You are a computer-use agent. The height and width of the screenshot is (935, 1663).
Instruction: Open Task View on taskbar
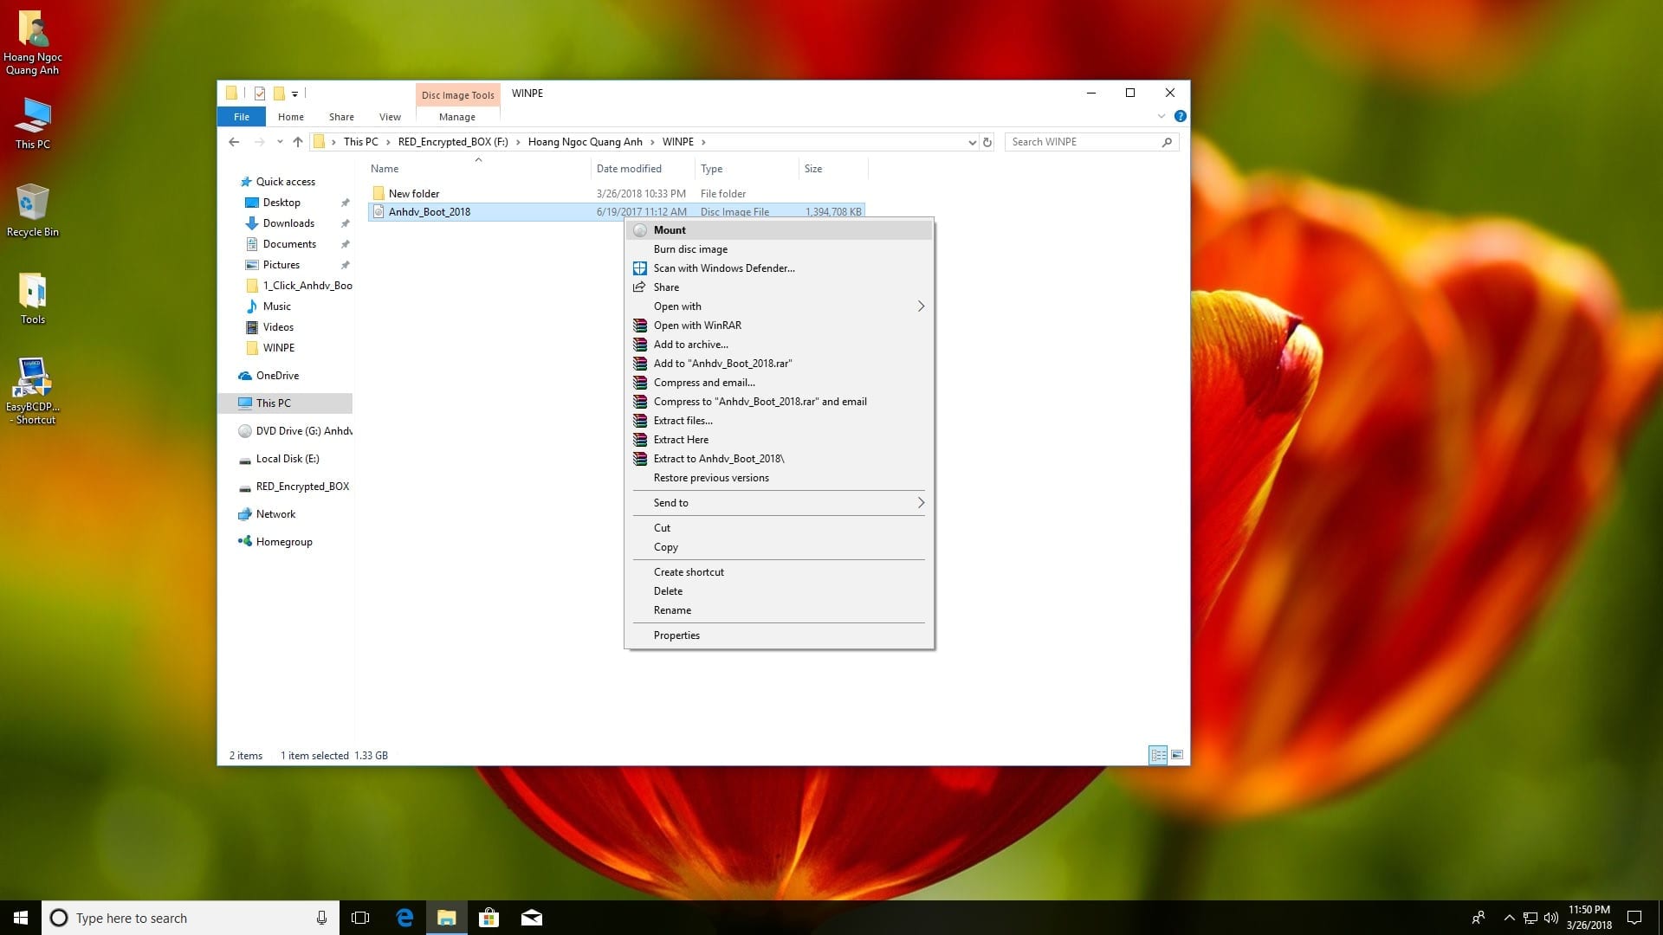pos(360,918)
